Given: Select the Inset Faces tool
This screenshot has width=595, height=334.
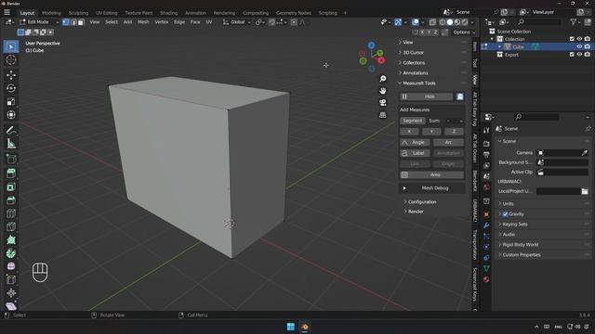Looking at the screenshot, I should pyautogui.click(x=11, y=186).
